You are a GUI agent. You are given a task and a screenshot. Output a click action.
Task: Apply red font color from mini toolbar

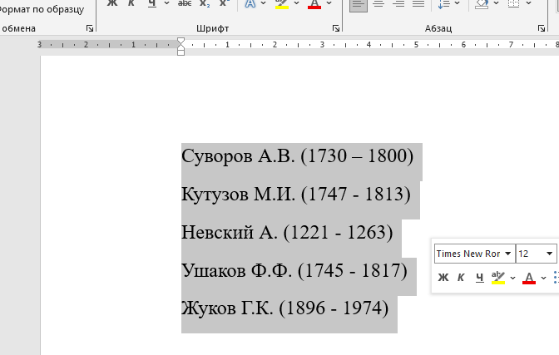tap(529, 278)
